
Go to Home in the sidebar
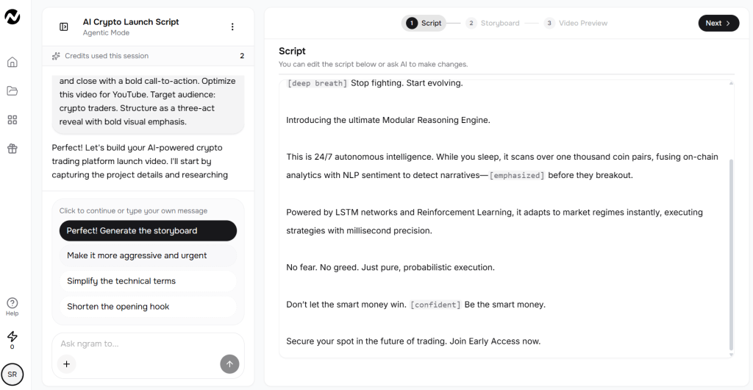(12, 62)
